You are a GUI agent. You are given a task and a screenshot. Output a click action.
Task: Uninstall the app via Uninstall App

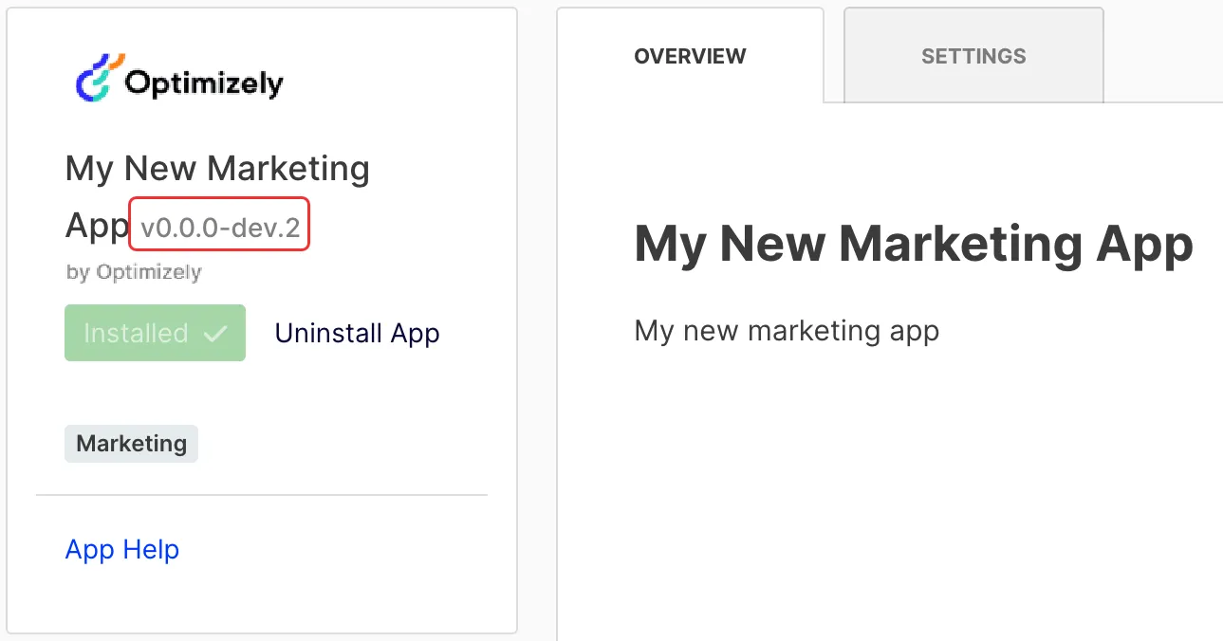click(357, 333)
